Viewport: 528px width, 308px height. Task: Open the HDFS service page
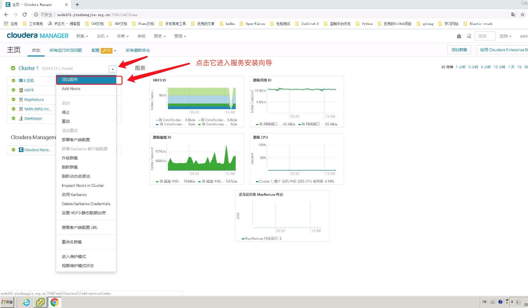[29, 90]
